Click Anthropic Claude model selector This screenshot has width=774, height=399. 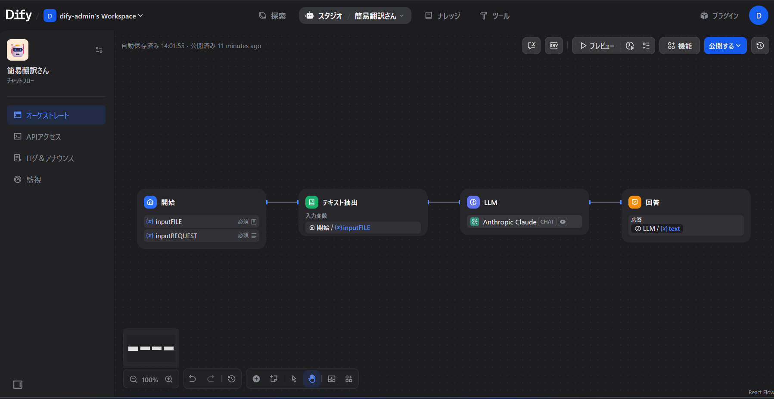point(524,222)
